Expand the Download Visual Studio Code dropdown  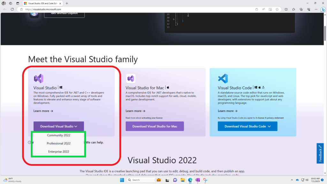[x=247, y=126]
